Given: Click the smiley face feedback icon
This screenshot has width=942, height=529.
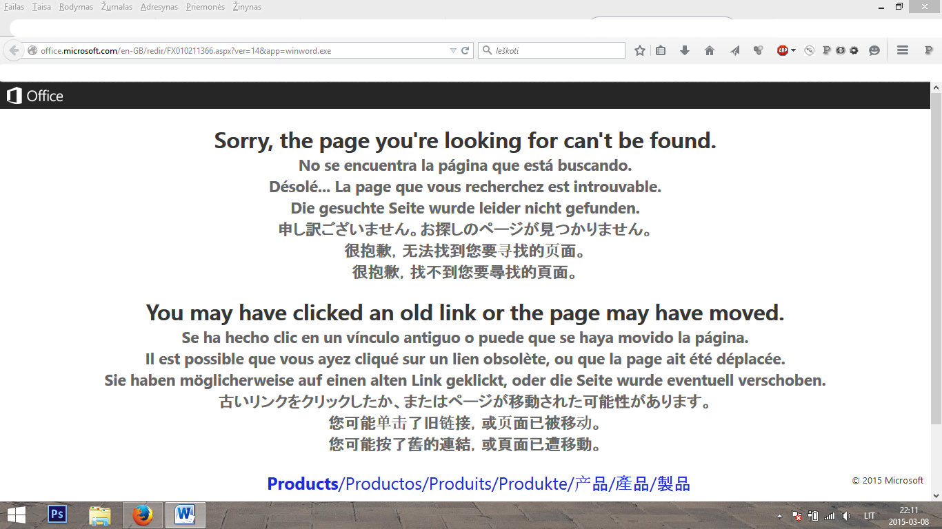Looking at the screenshot, I should 874,50.
